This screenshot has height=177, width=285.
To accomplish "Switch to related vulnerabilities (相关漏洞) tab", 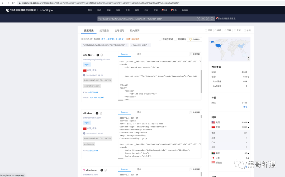I will click(x=135, y=31).
